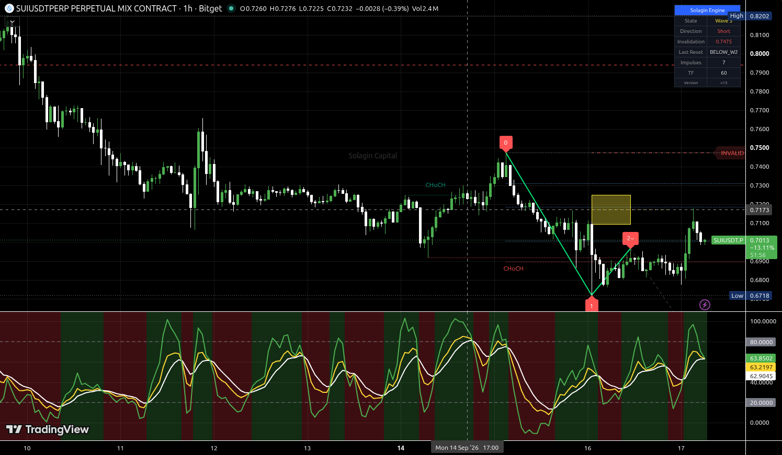Click the High 0.8202 price label
Viewport: 782px width, 455px height.
click(x=750, y=16)
